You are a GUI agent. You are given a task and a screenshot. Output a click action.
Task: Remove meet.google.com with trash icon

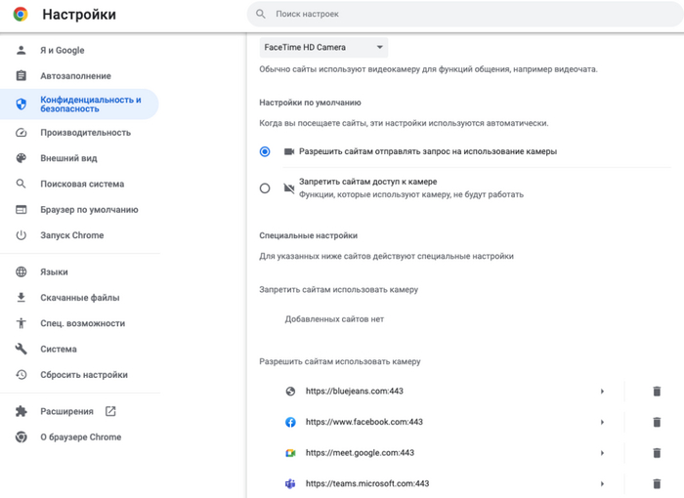tap(657, 453)
